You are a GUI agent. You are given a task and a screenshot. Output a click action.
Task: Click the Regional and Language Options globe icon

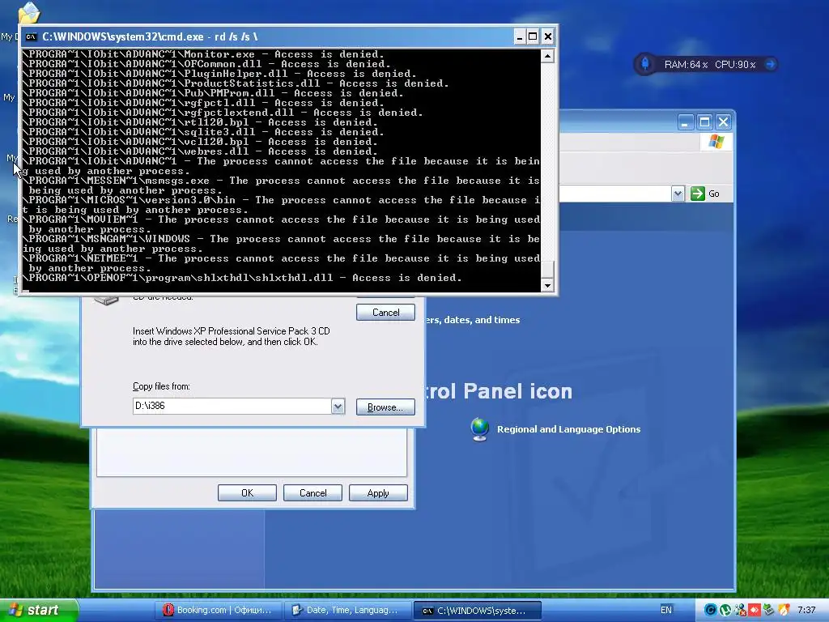(x=479, y=429)
